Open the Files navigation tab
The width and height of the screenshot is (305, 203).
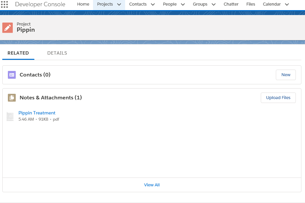coord(251,4)
